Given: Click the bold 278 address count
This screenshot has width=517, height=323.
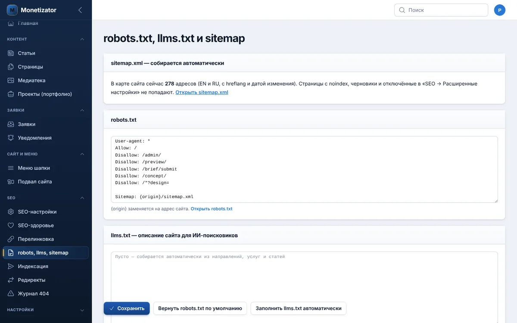Looking at the screenshot, I should pyautogui.click(x=169, y=84).
